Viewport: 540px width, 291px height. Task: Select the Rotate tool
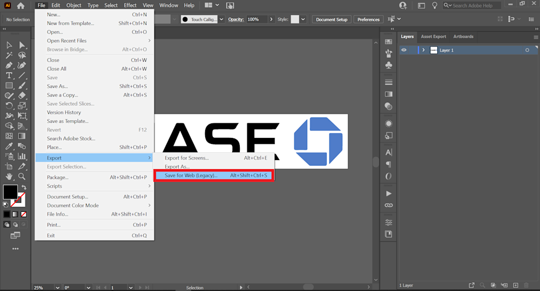tap(9, 106)
